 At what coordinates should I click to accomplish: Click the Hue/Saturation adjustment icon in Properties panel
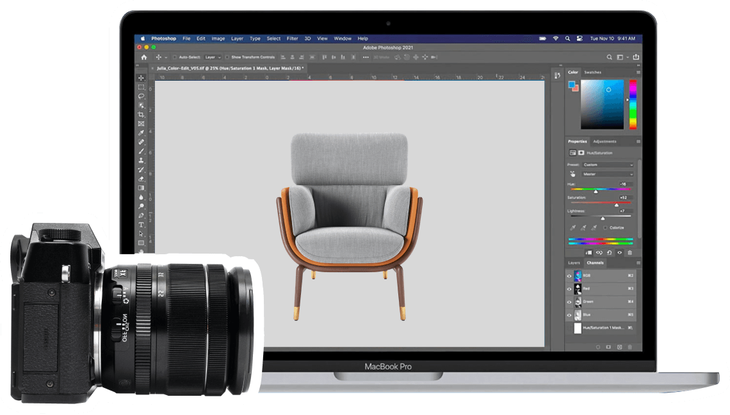click(572, 153)
